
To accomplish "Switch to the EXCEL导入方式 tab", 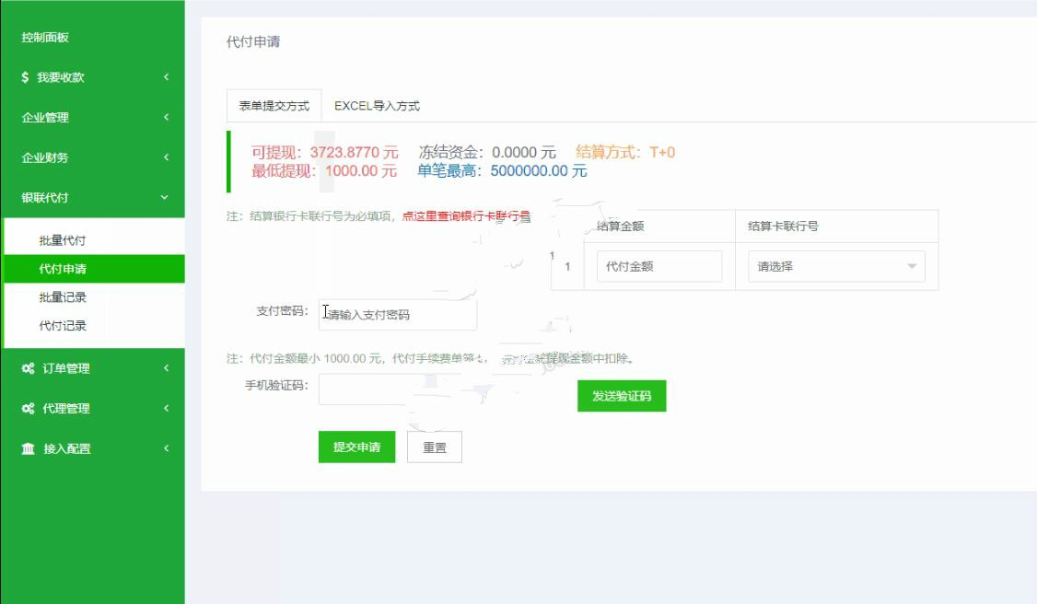I will coord(377,106).
